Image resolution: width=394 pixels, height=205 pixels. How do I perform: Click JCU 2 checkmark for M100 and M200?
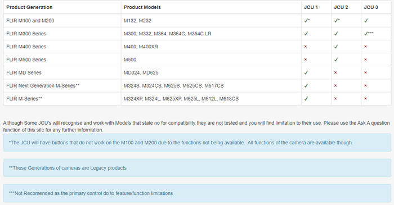336,21
